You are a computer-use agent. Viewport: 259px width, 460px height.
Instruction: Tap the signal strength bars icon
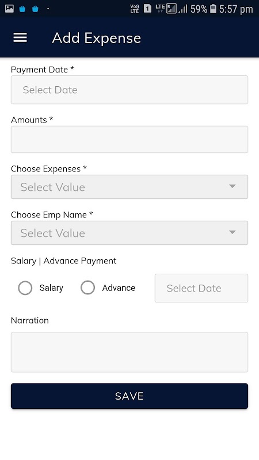[183, 9]
